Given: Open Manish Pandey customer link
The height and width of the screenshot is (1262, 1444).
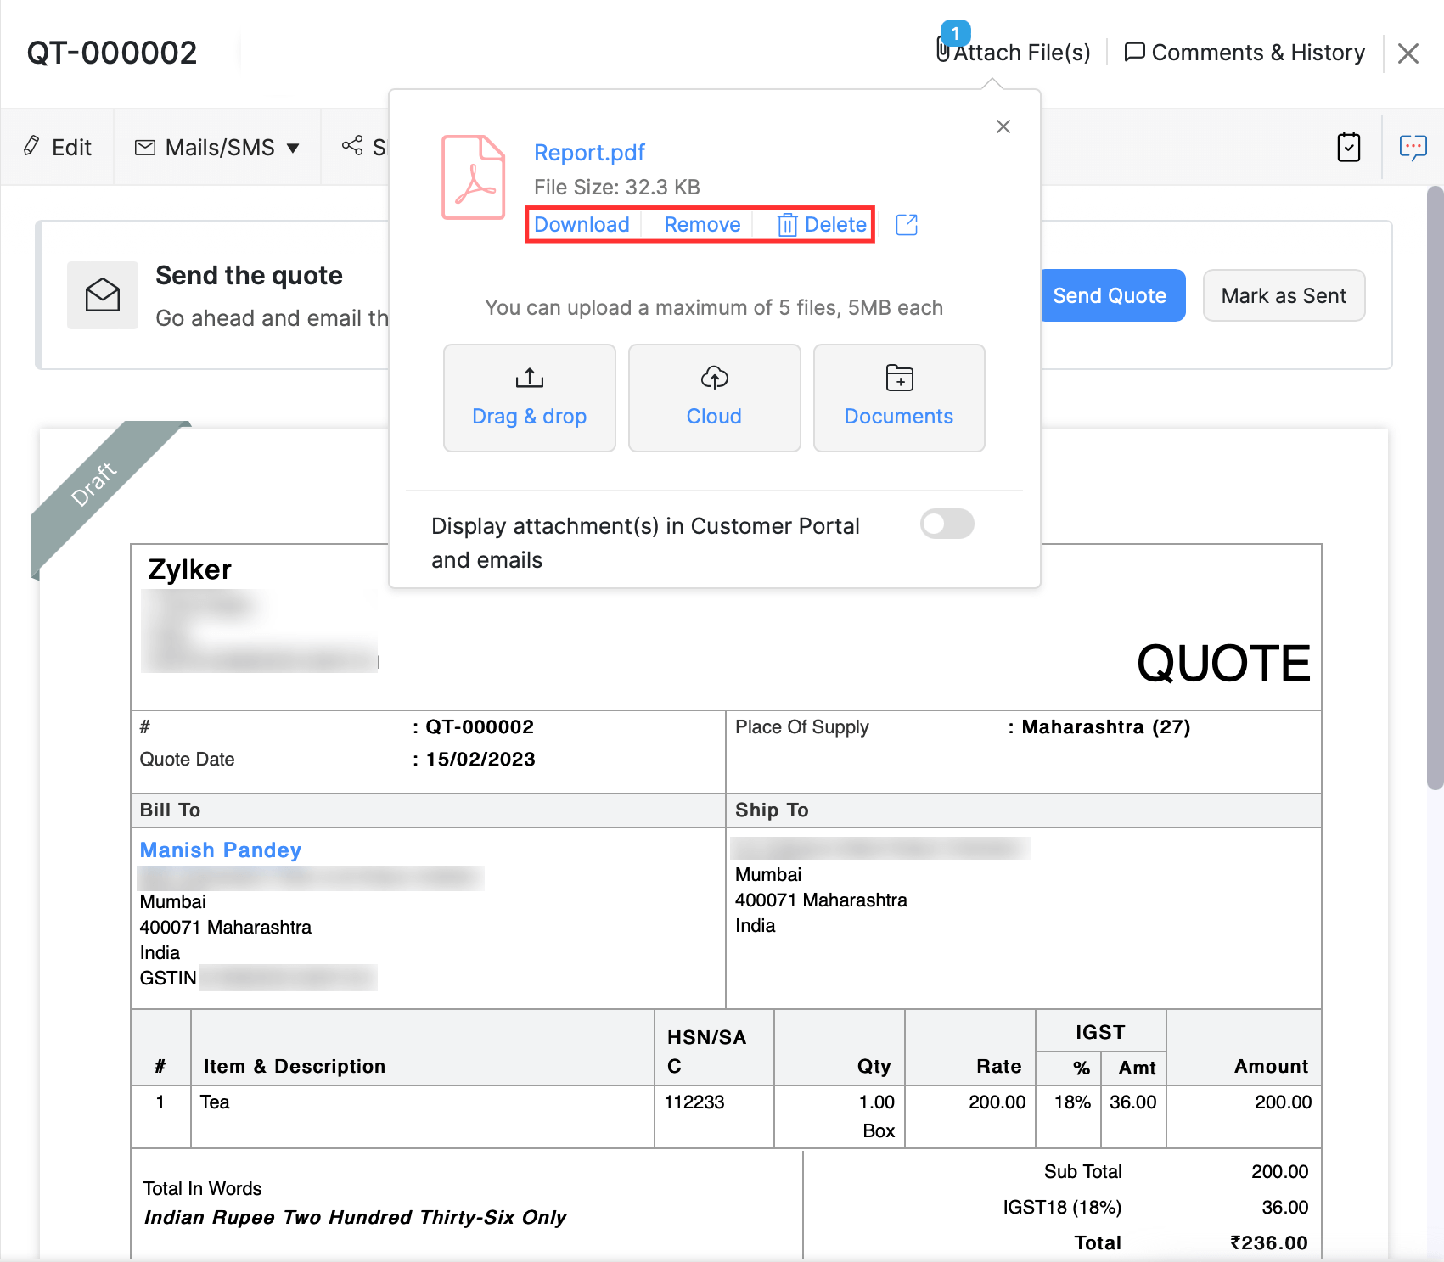Looking at the screenshot, I should coord(221,850).
